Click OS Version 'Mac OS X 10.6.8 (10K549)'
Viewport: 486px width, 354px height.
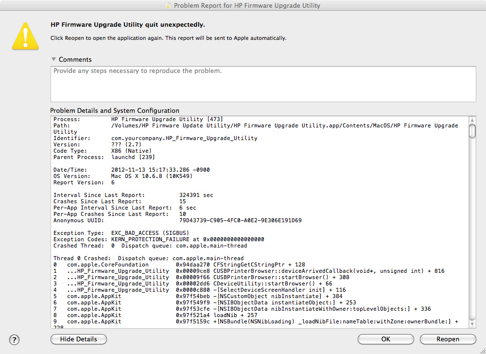(x=152, y=176)
